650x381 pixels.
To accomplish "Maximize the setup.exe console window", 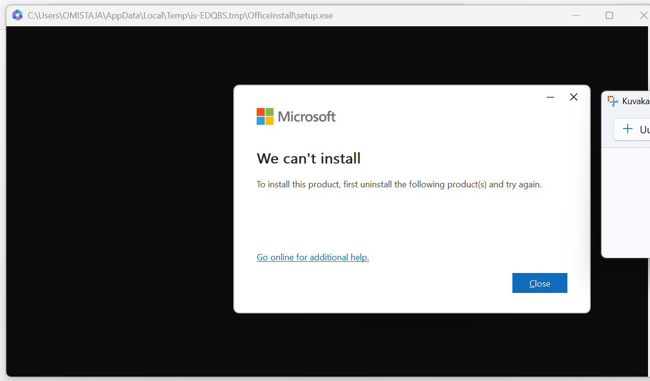I will pyautogui.click(x=609, y=16).
